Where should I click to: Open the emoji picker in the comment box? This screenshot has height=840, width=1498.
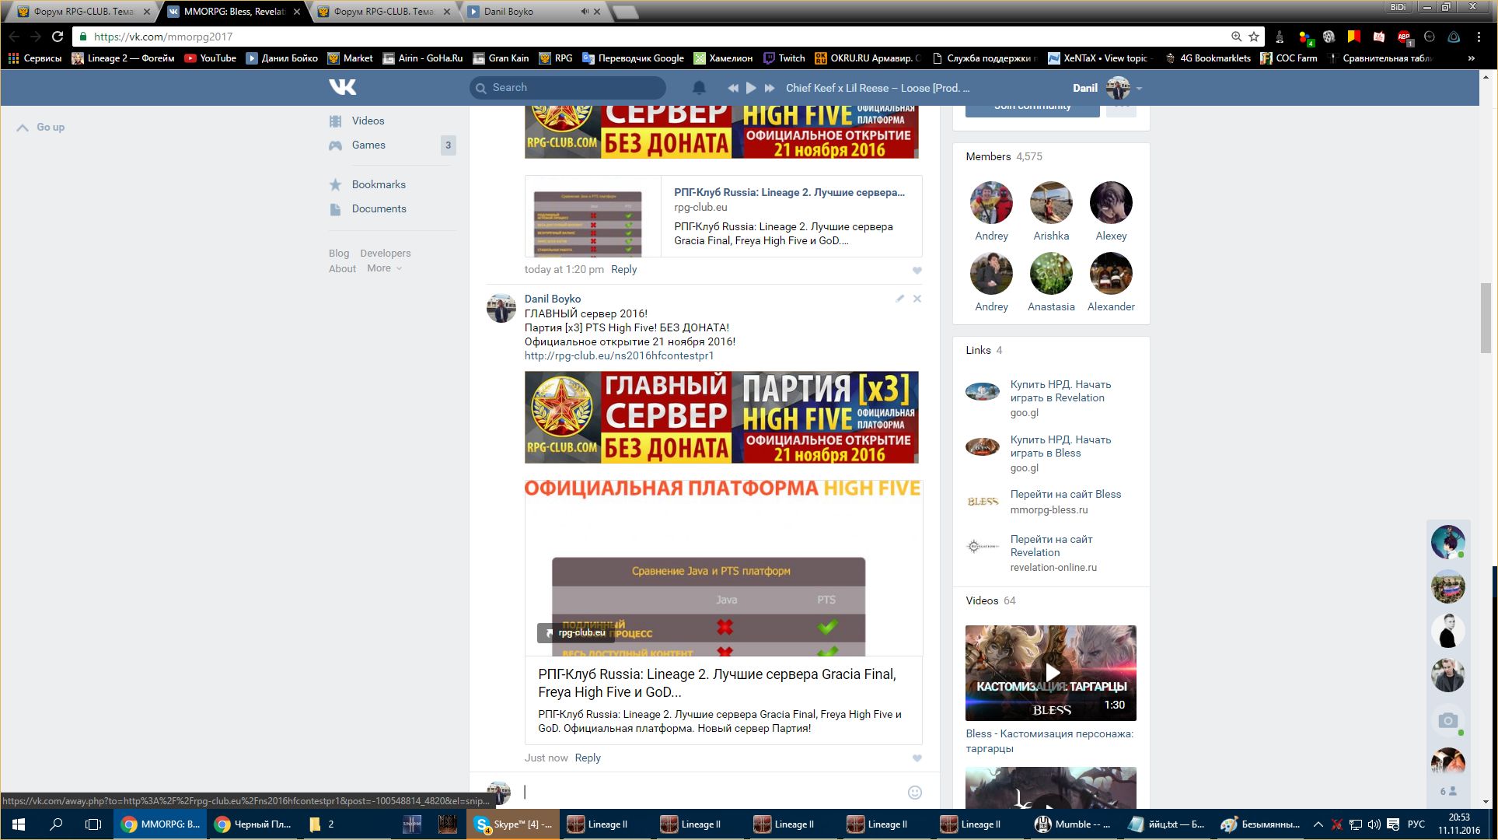tap(915, 793)
